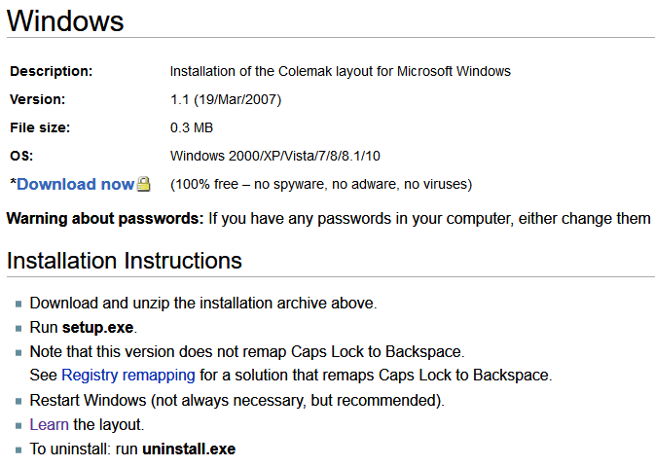Click the 'Warning about passwords:' bold label

click(x=105, y=218)
